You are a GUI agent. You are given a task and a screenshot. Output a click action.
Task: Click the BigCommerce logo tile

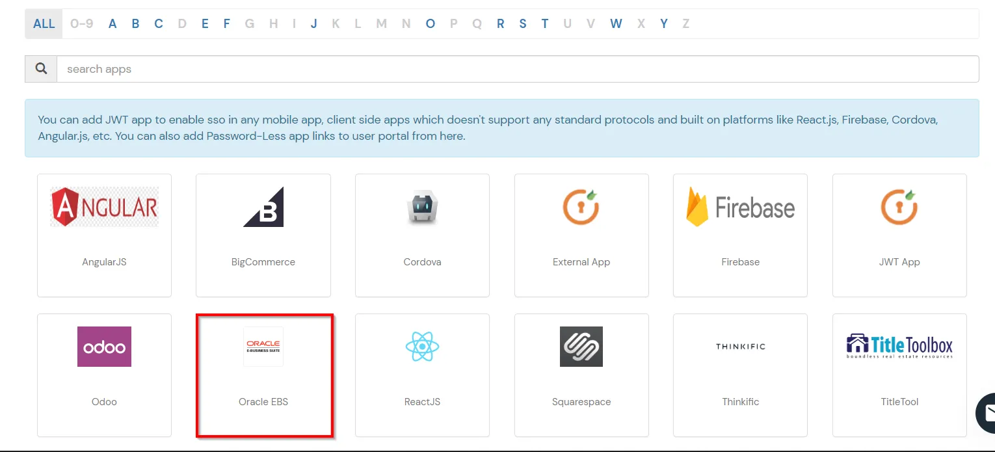point(263,207)
